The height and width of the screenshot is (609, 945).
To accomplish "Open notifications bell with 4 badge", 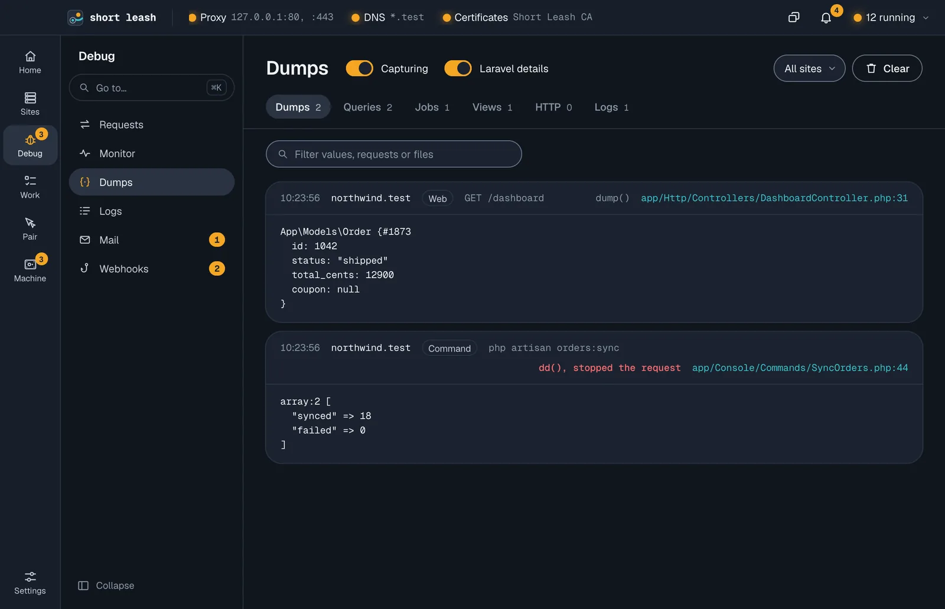I will tap(826, 18).
